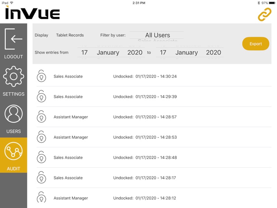Click unlock icon for 14:28:12 entry
Screen dimensions: 277x208
41,197
